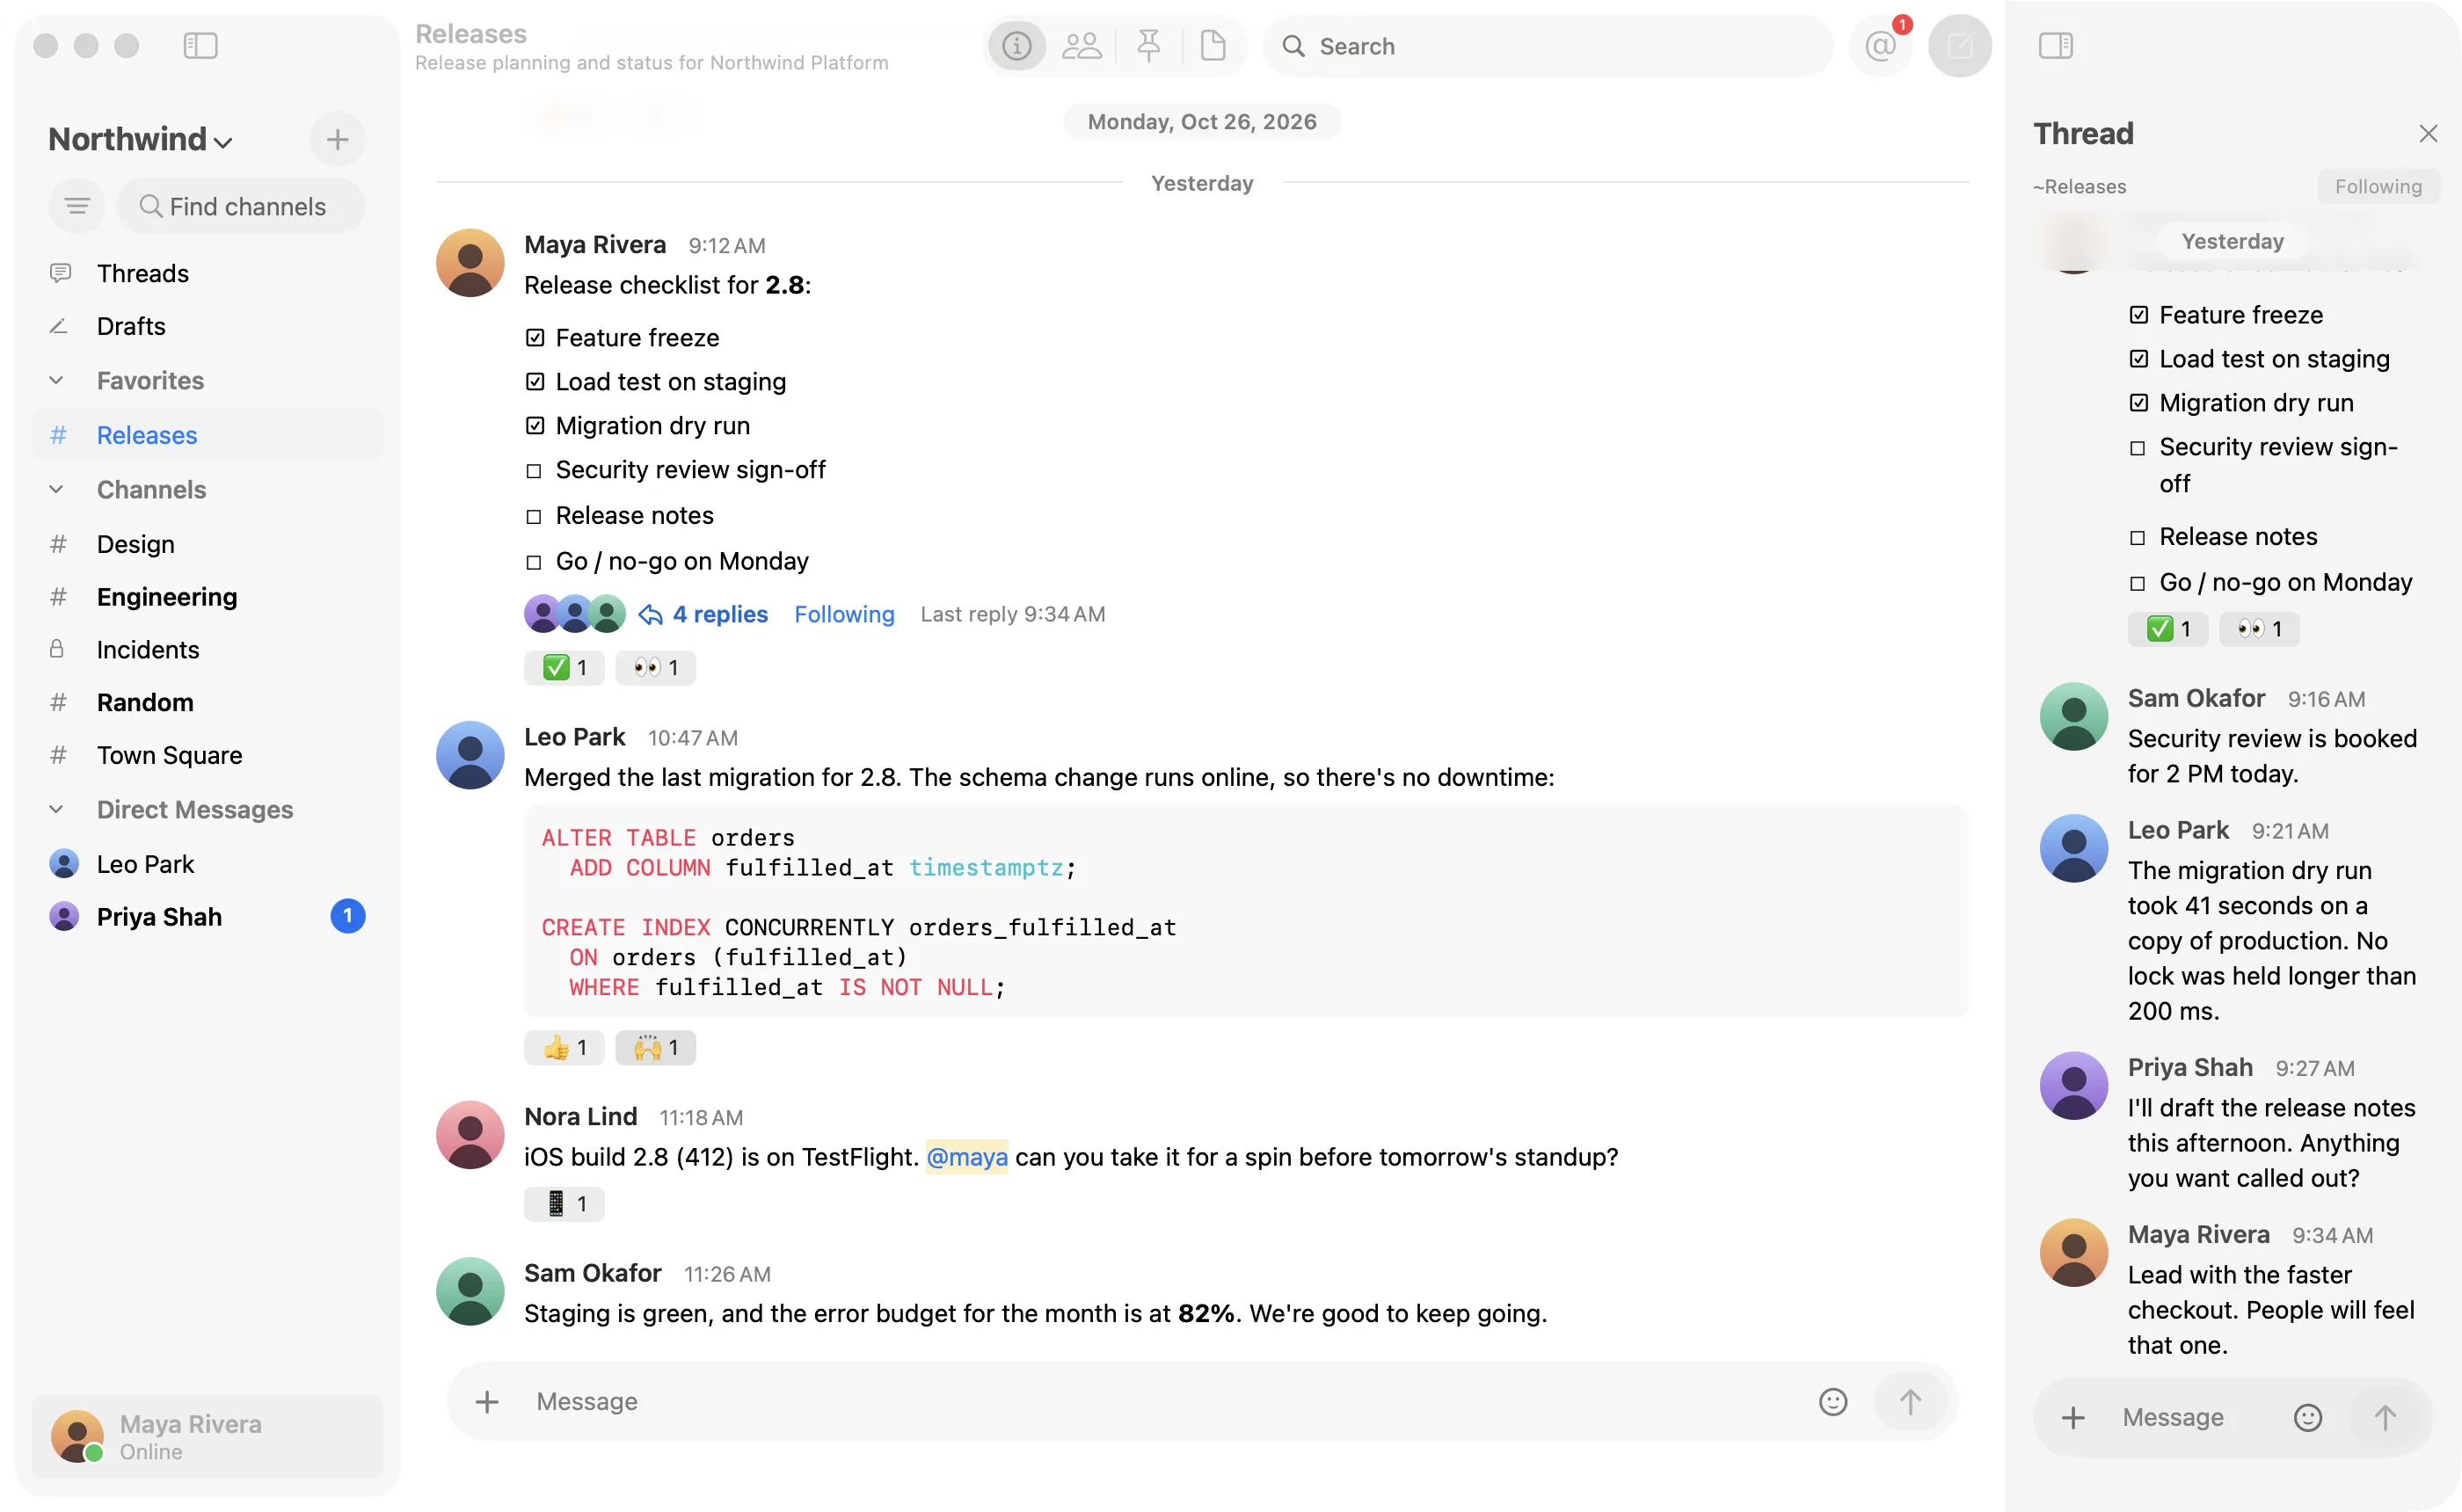Select the Engineering channel

207,597
